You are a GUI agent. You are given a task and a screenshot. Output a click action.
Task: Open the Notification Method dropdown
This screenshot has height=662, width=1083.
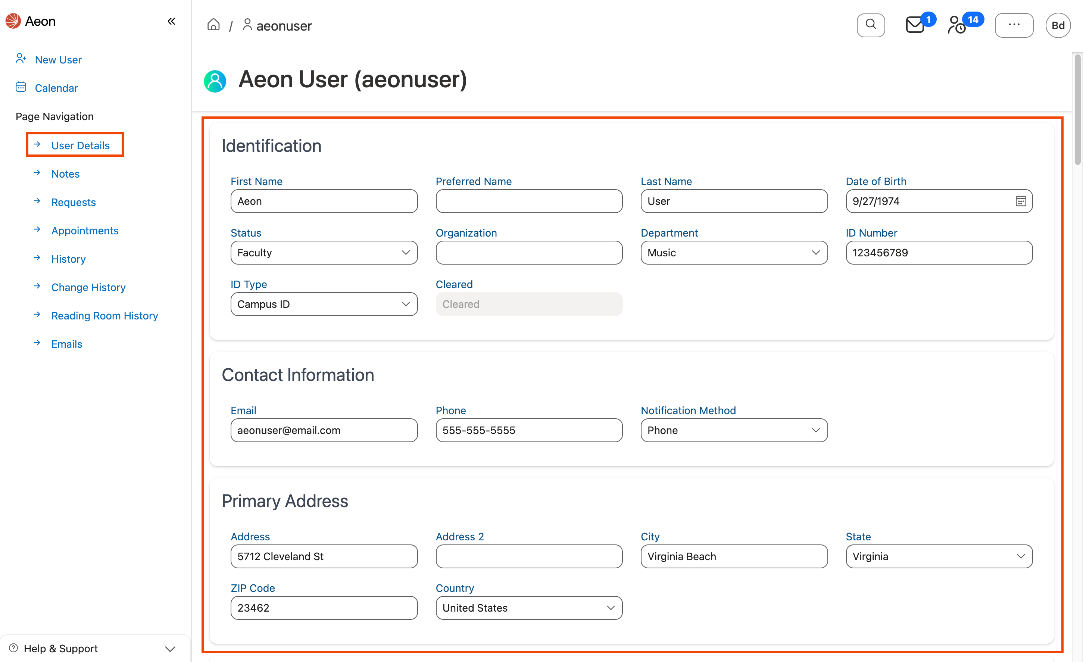(x=733, y=430)
